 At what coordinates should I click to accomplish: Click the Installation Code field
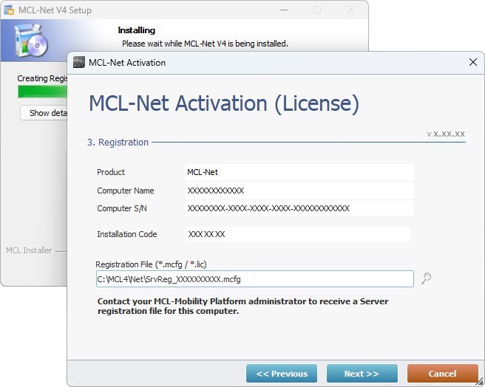tap(298, 234)
